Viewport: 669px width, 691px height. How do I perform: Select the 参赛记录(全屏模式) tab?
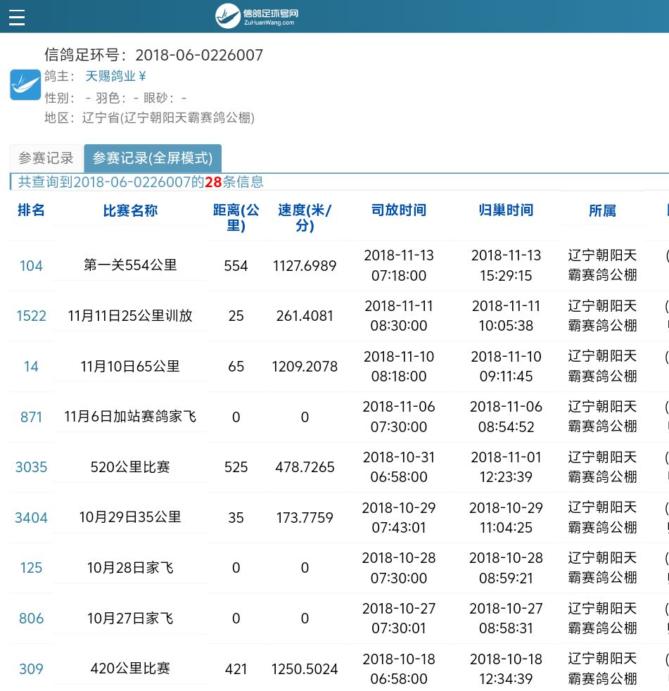tap(153, 158)
